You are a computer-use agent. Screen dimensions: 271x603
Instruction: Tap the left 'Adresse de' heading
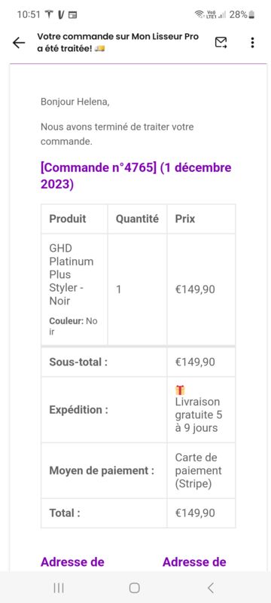click(72, 562)
